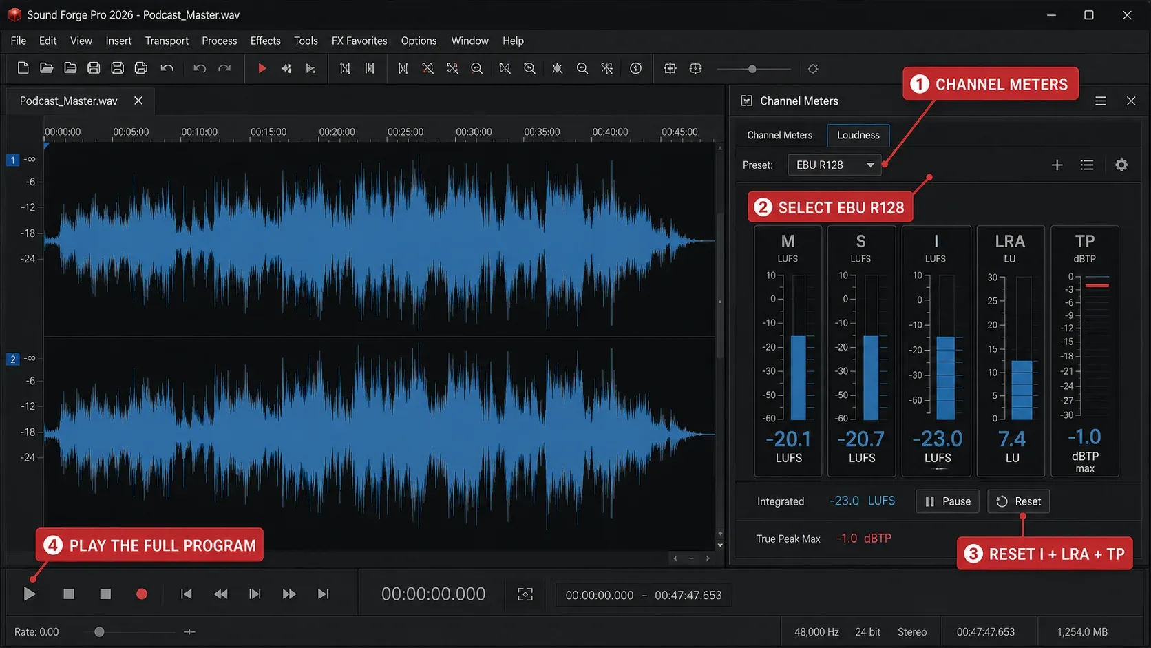
Task: Jump to the end of the file
Action: (x=323, y=594)
